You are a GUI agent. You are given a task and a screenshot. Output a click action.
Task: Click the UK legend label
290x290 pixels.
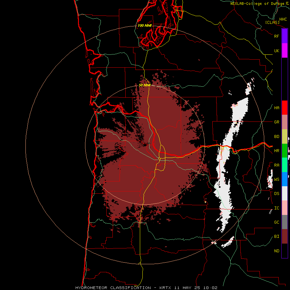click(276, 51)
